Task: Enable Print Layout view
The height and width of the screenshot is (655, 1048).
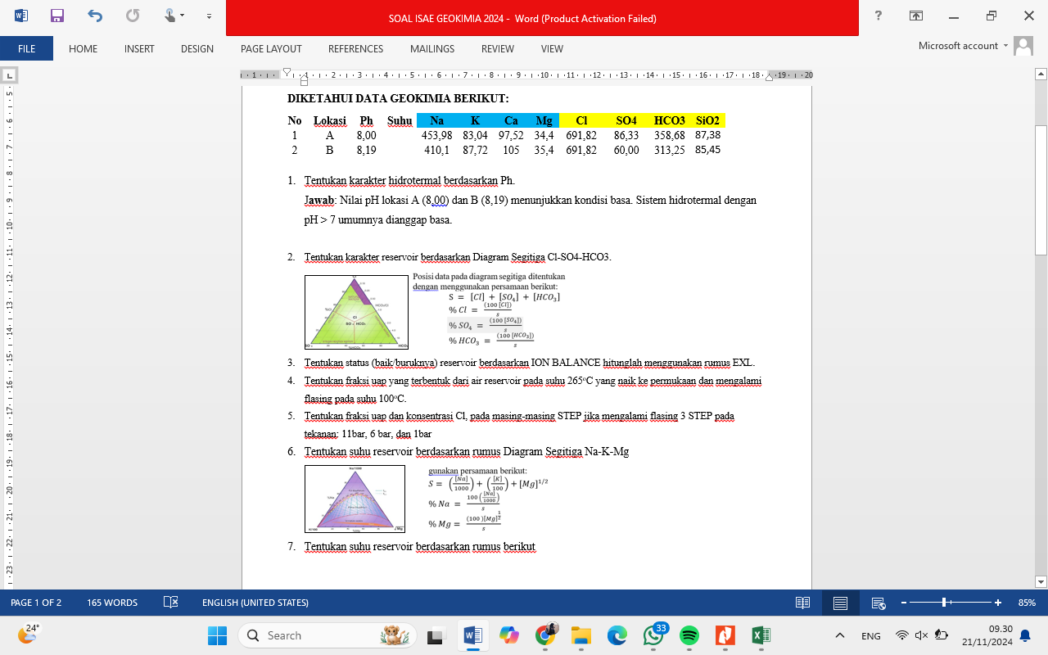Action: 840,603
